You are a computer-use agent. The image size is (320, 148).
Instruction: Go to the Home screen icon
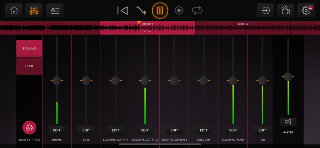14,10
